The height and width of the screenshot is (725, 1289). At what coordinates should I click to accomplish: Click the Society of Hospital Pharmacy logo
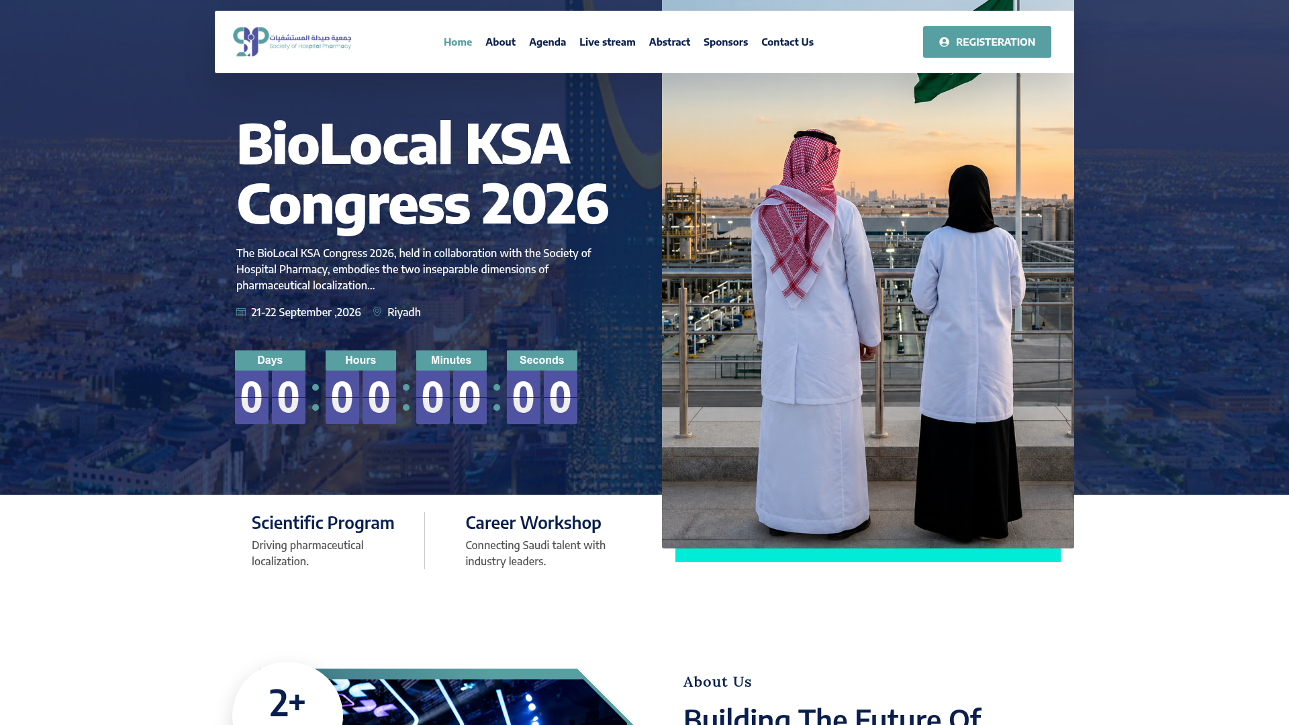[292, 42]
